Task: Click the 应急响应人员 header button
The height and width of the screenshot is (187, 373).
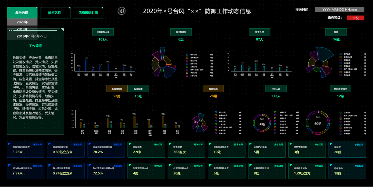Action: tap(103, 32)
